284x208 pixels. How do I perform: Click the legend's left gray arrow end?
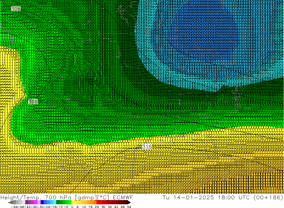click(10, 202)
